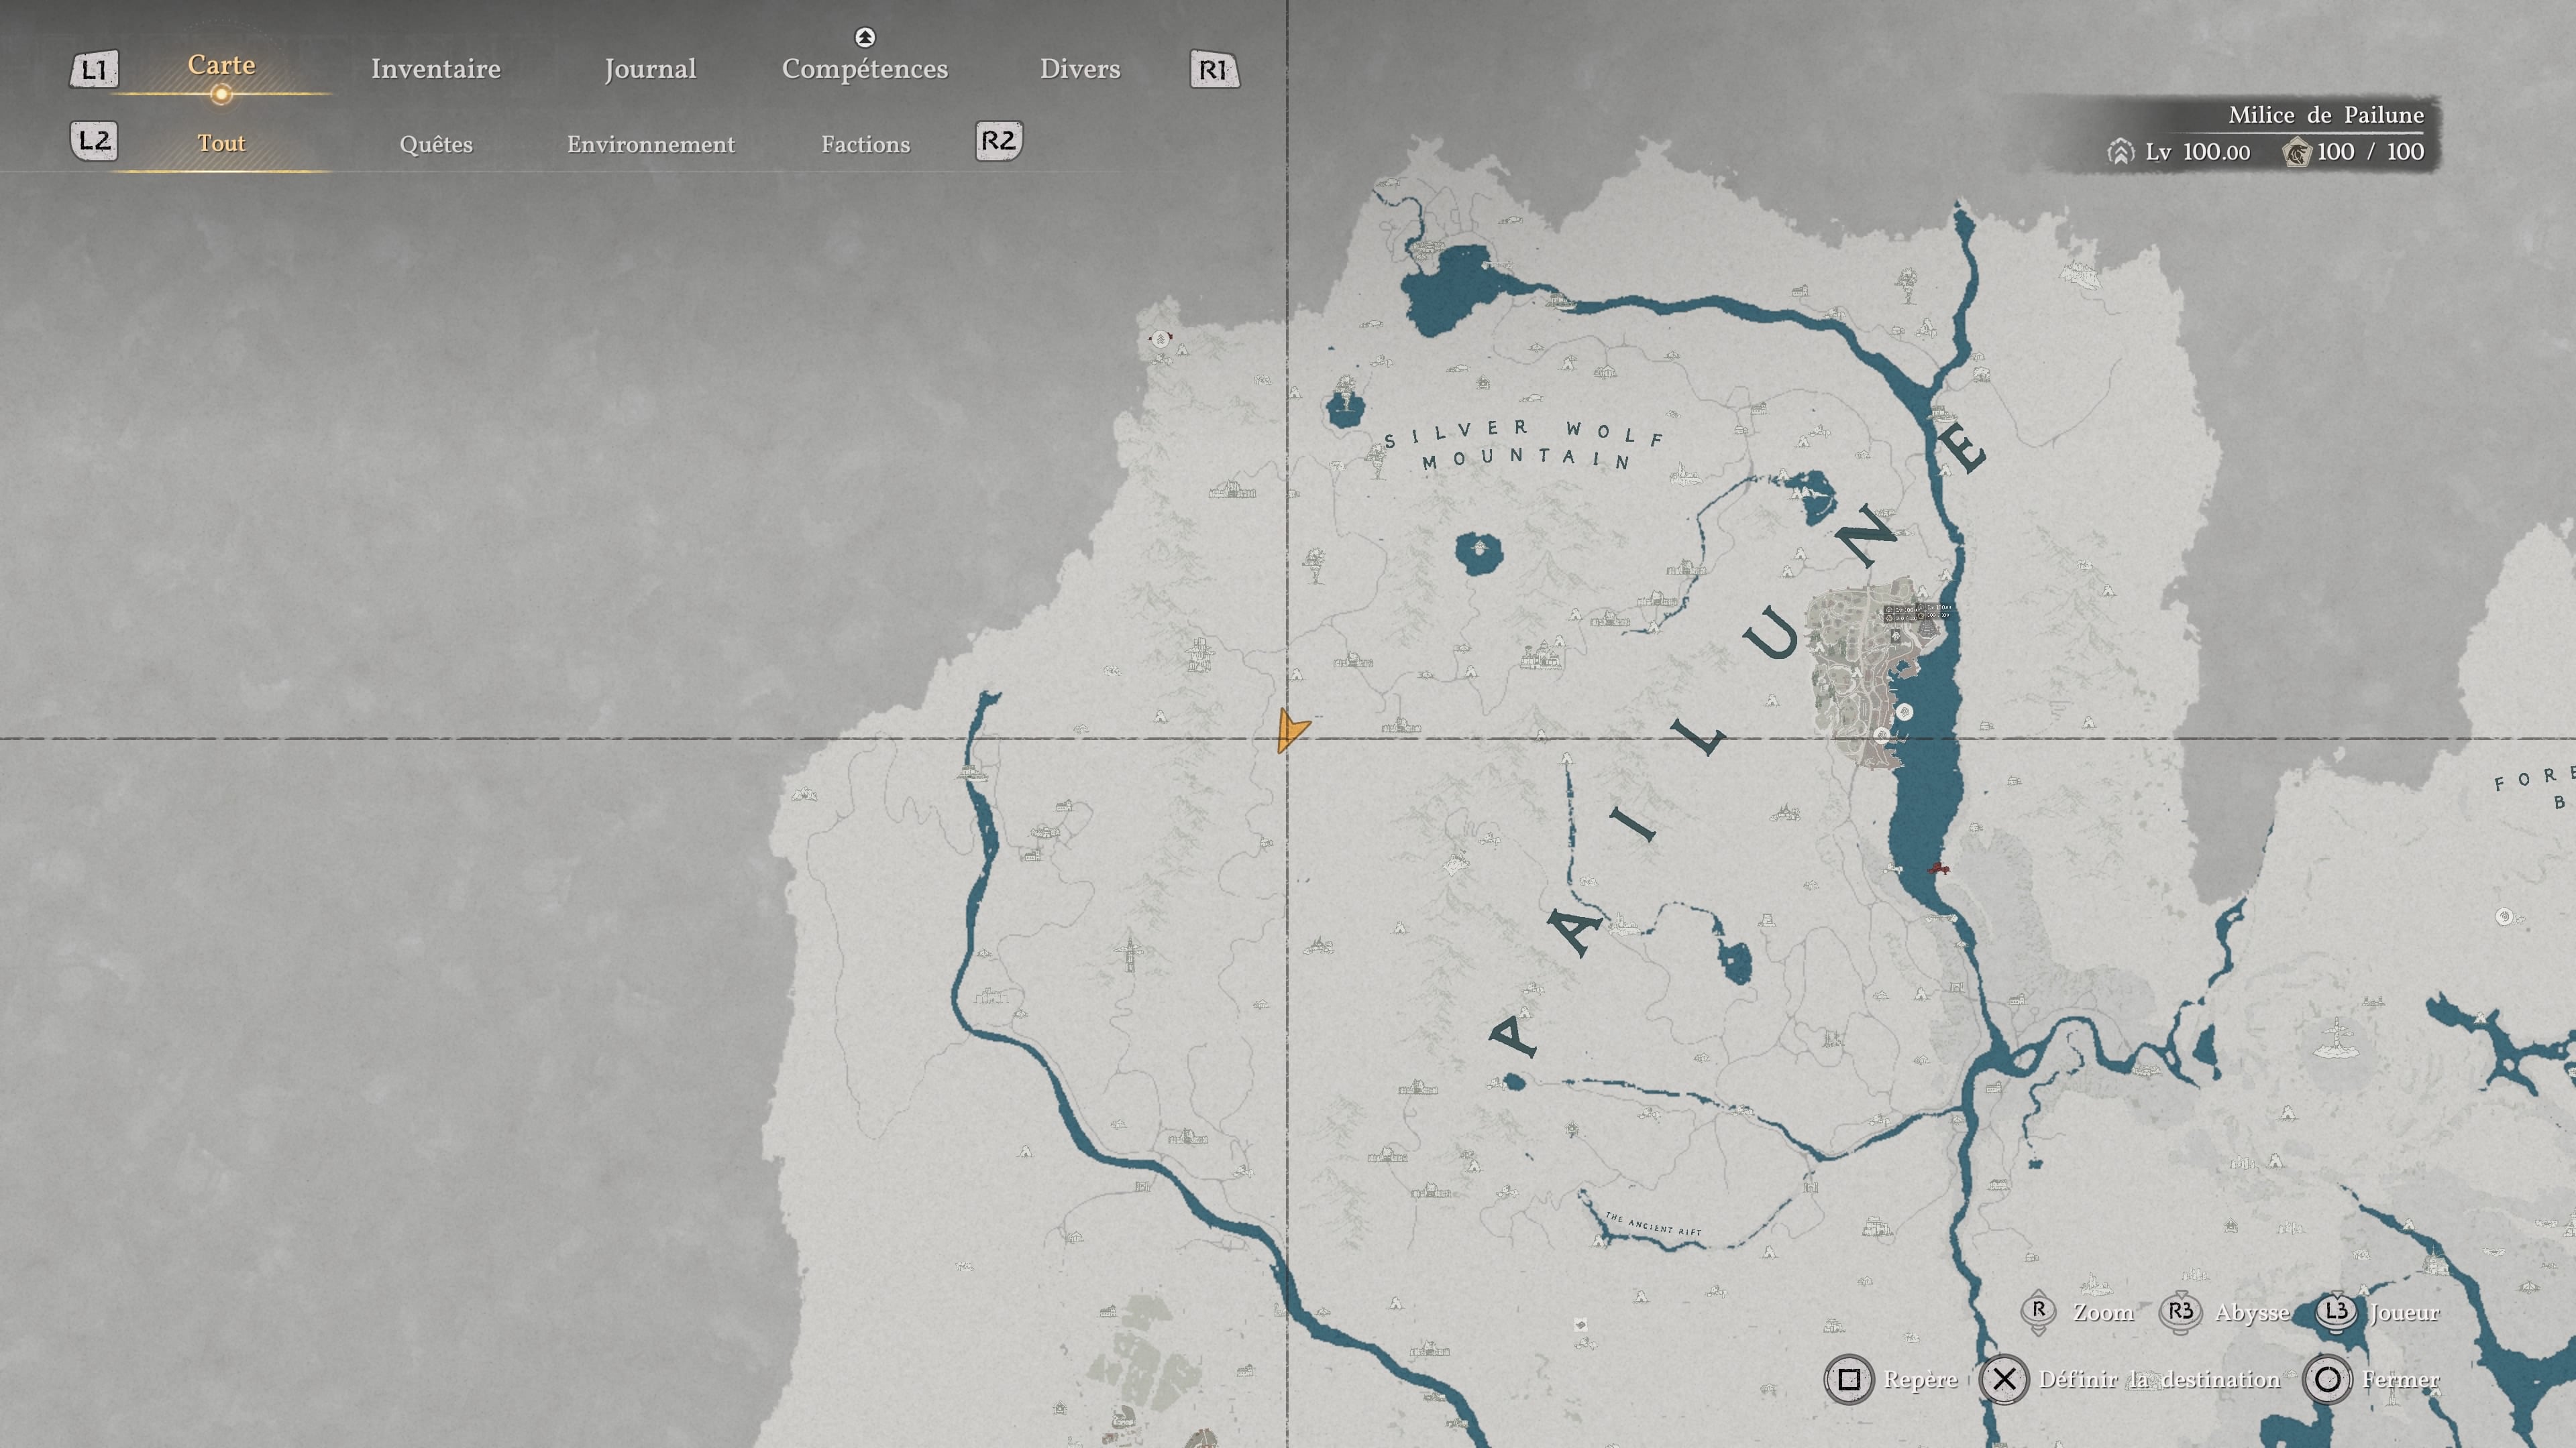Screen dimensions: 2576x1448
Task: Click the small round lake below Silver Wolf Mountain
Action: [x=1479, y=552]
